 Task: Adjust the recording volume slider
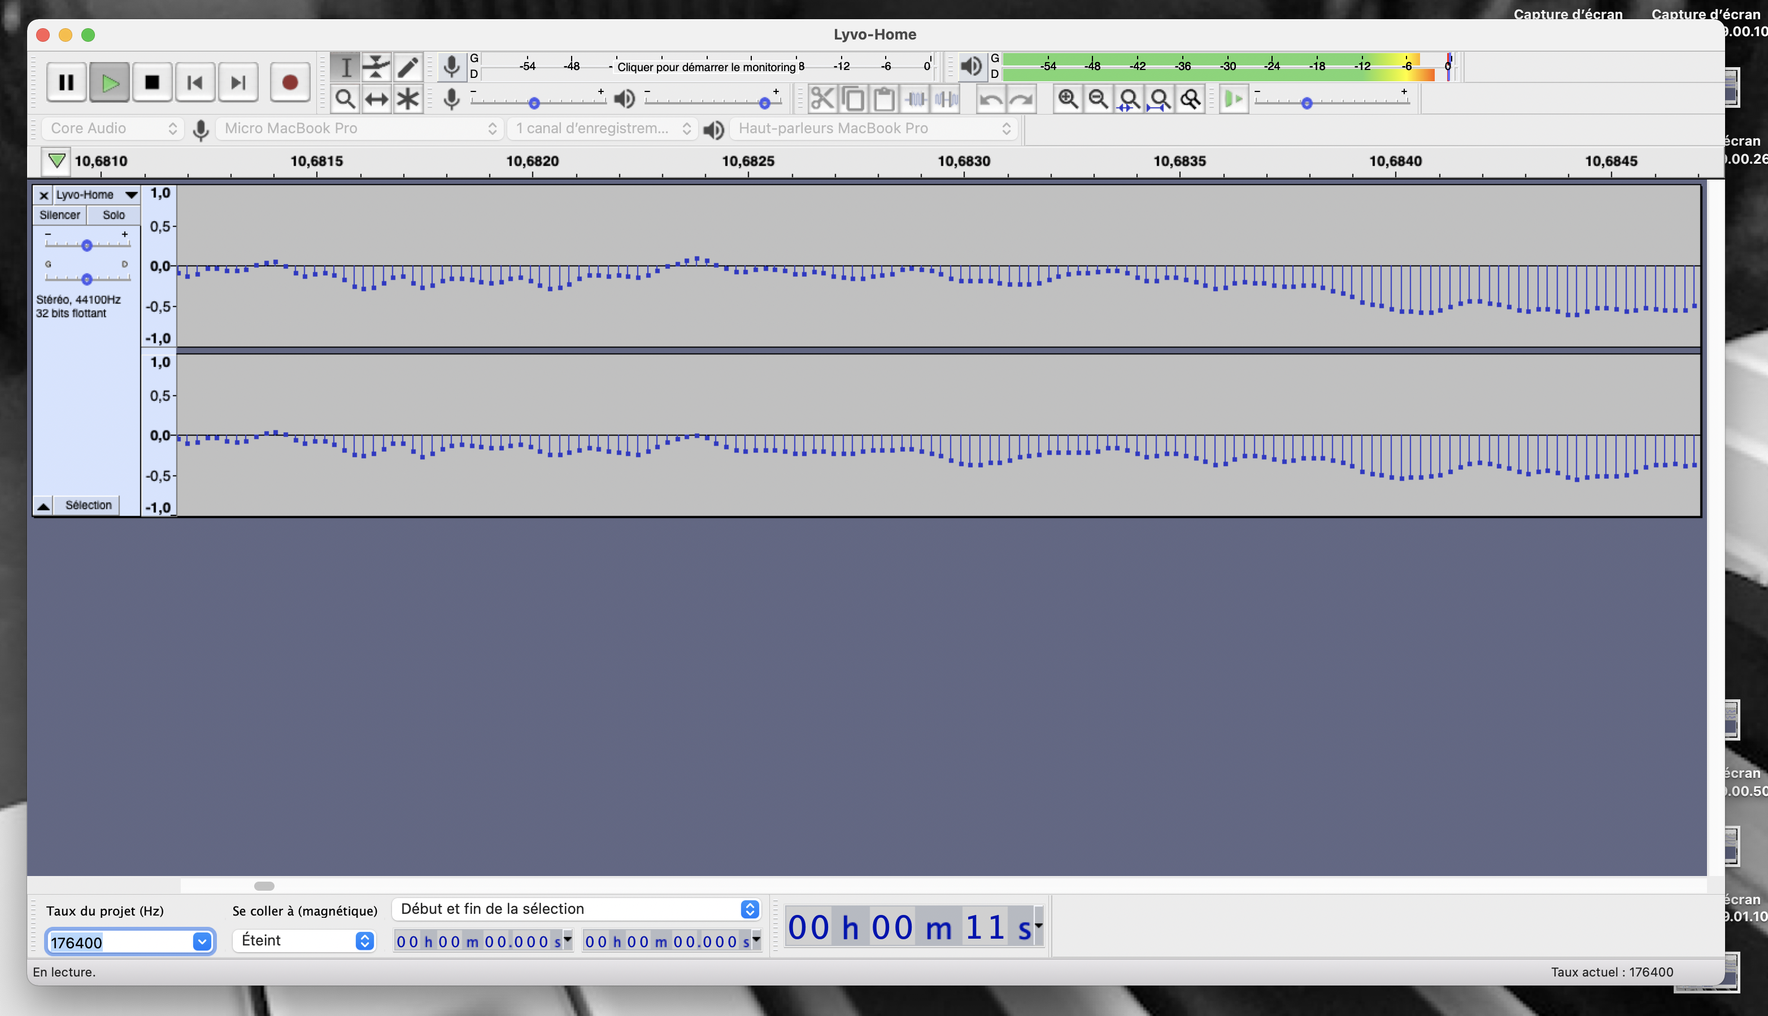534,103
